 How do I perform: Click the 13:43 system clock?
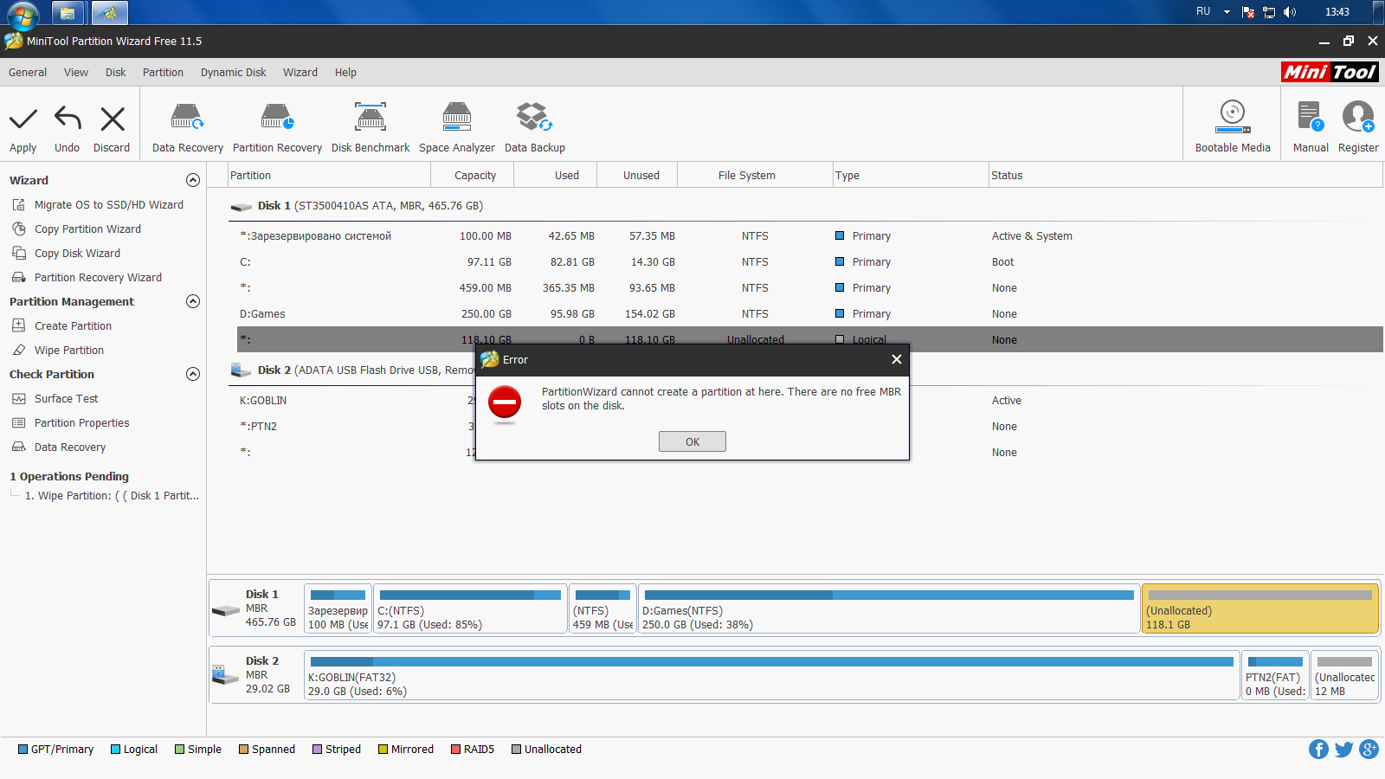[1337, 12]
